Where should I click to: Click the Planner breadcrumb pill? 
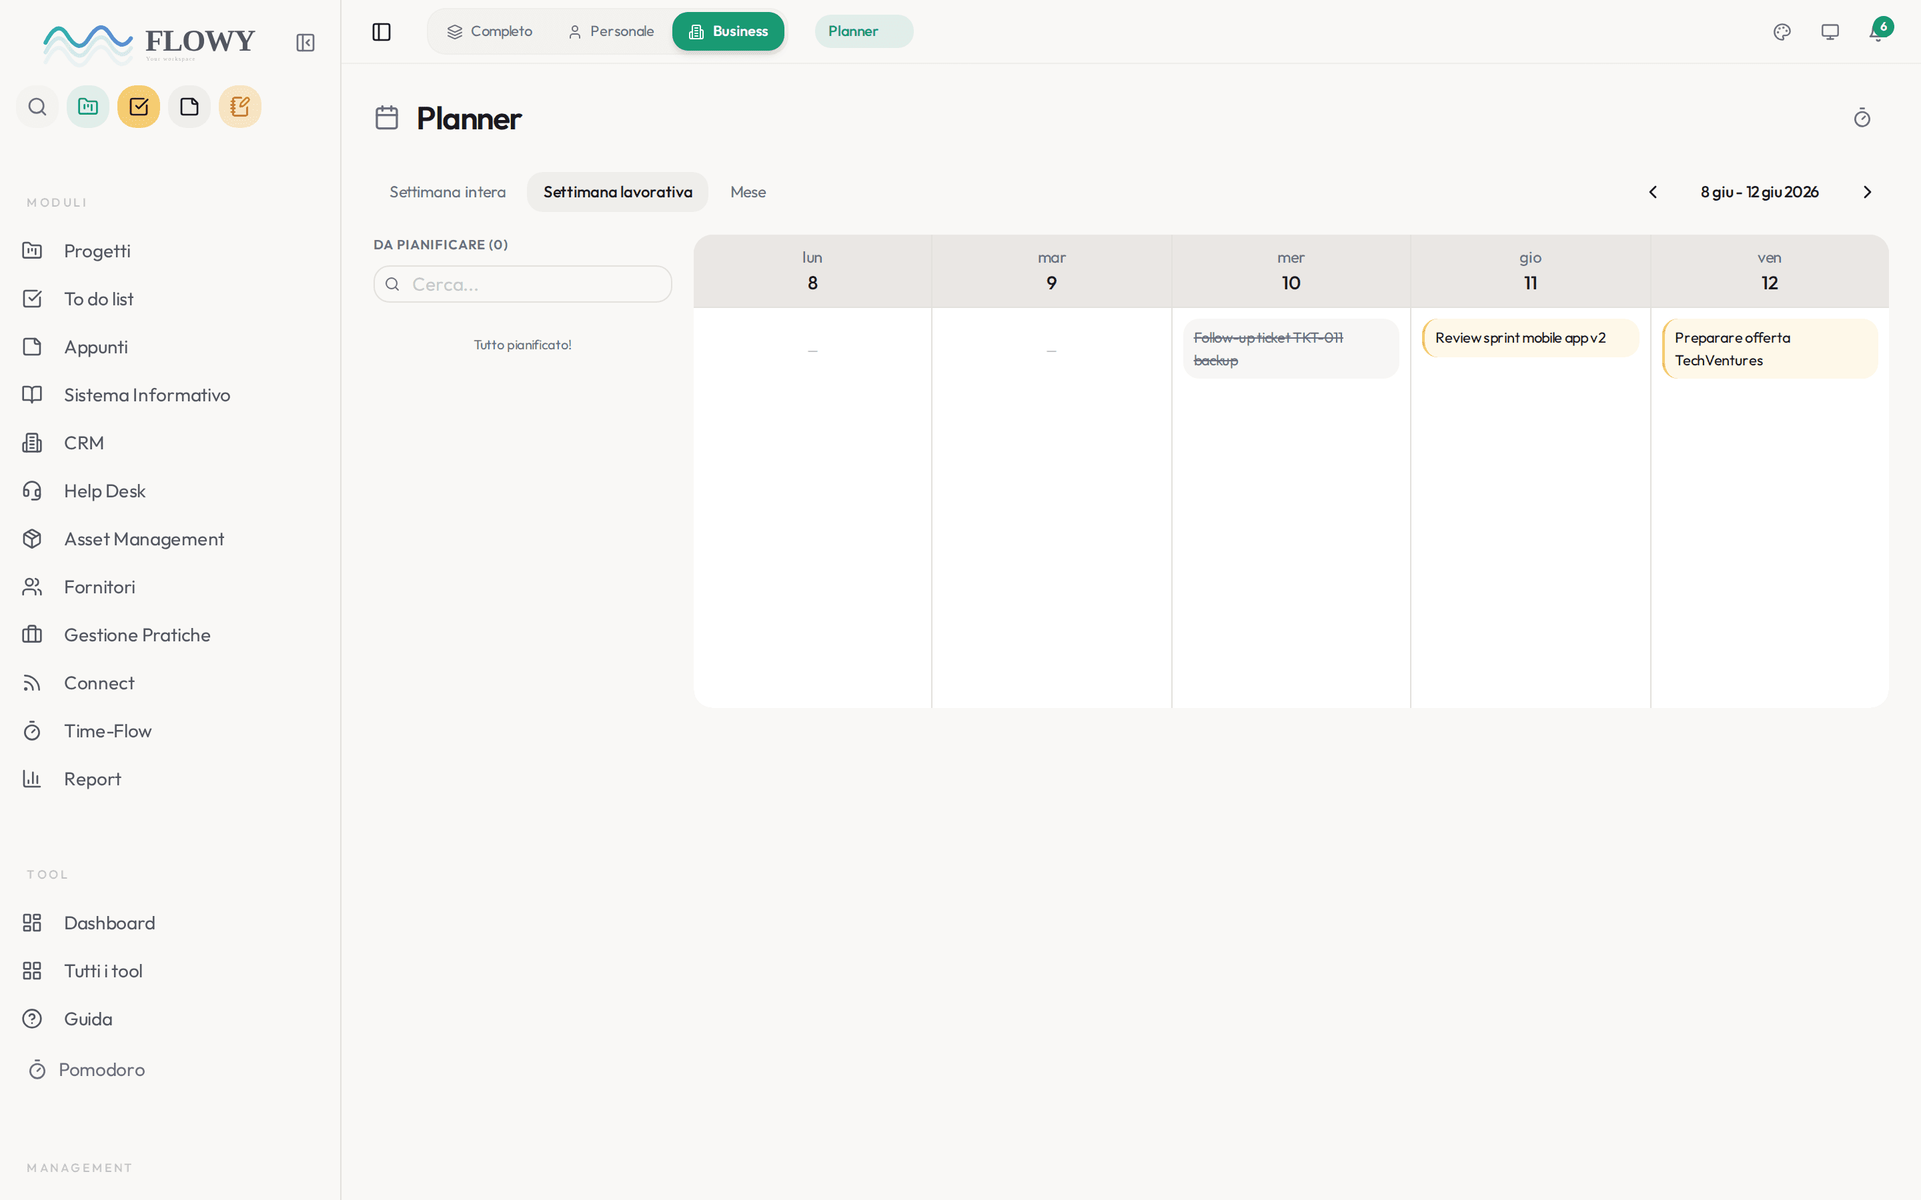864,32
